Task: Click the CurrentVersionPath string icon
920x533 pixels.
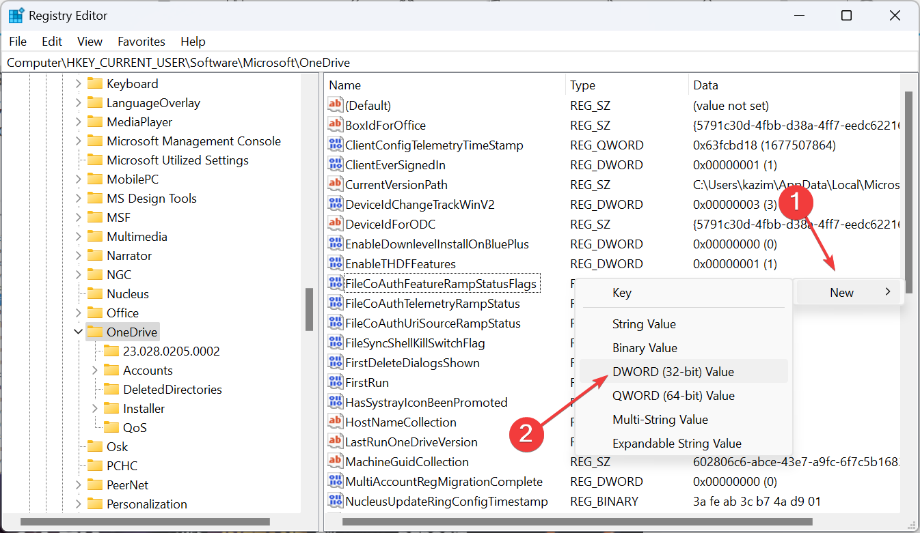Action: coord(335,184)
